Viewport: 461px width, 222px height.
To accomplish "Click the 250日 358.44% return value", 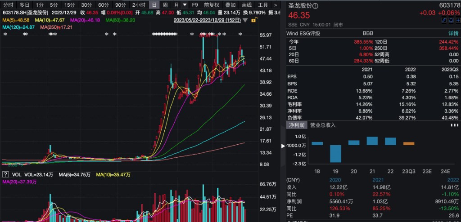I will point(449,48).
